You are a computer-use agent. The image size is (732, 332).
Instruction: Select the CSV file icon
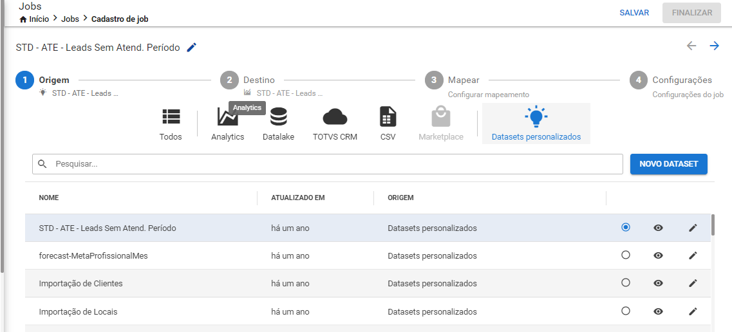[388, 116]
